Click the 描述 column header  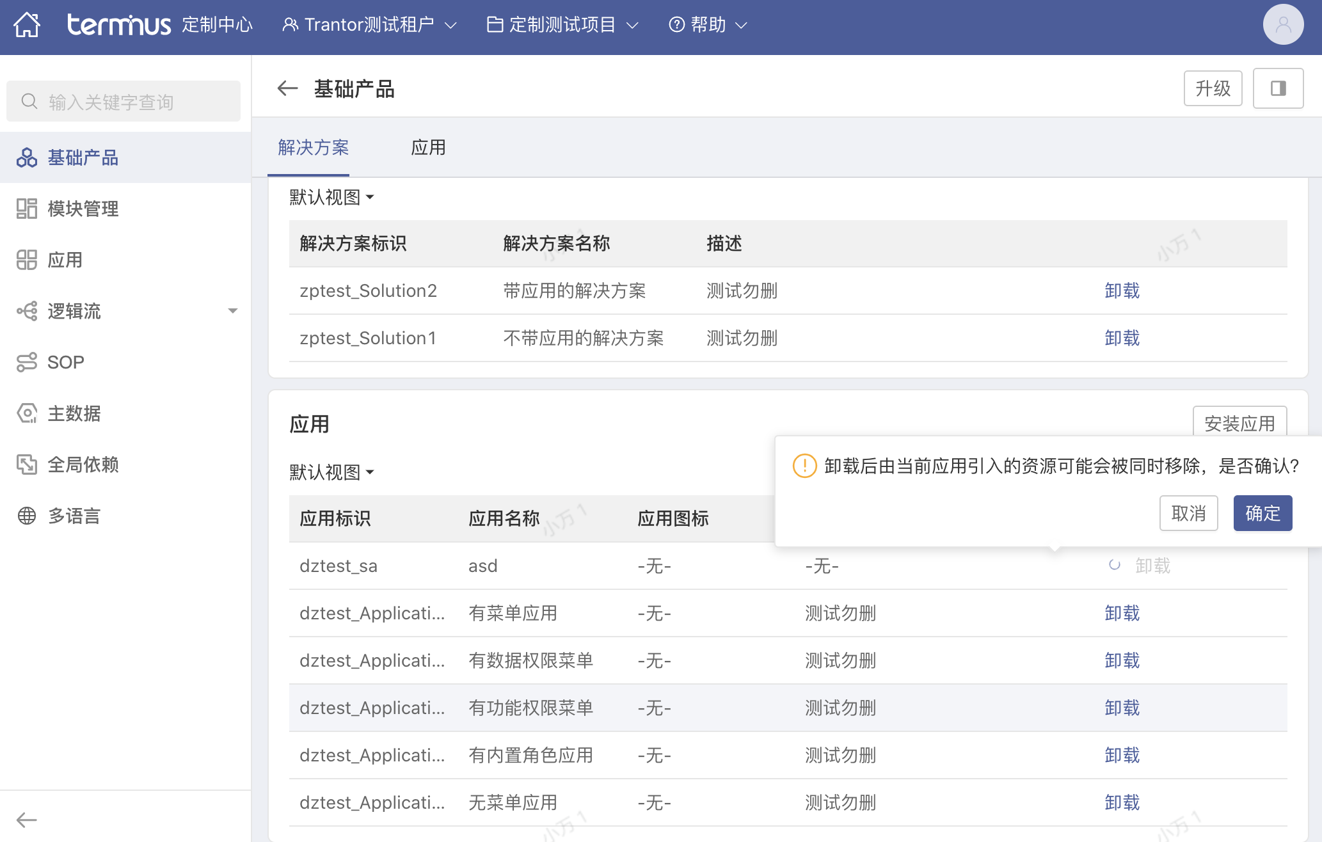tap(724, 243)
